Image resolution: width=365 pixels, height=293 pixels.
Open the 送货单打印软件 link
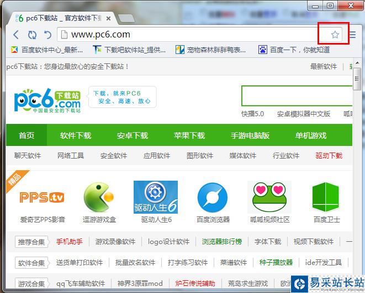coord(80,263)
